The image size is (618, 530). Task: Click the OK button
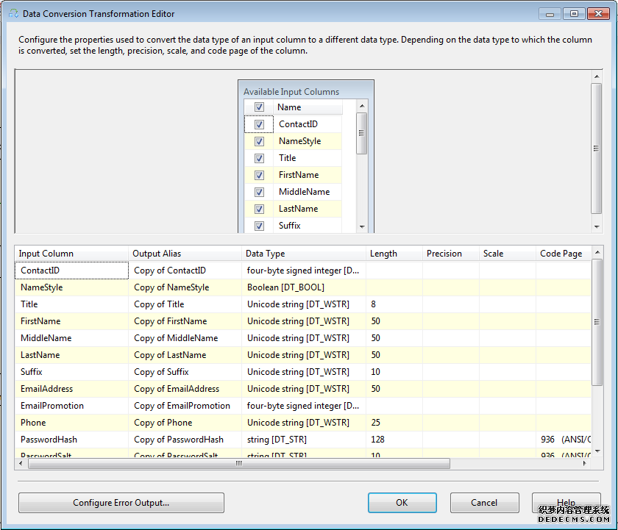point(402,503)
